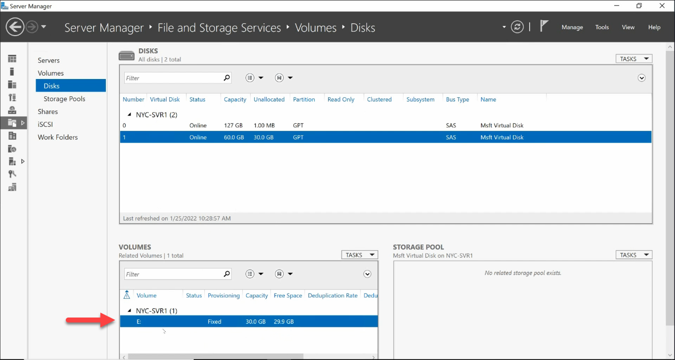Sort volumes by Deduplication Rate column
The width and height of the screenshot is (675, 360).
pos(332,295)
